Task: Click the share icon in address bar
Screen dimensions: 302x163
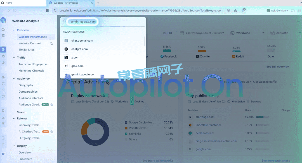Action: 235,11
